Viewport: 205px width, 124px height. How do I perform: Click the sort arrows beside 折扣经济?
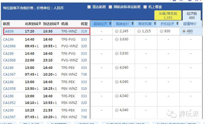[177, 24]
